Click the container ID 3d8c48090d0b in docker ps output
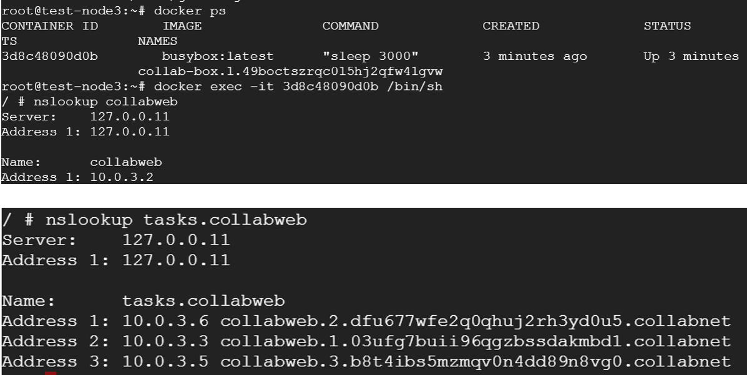 click(x=49, y=56)
